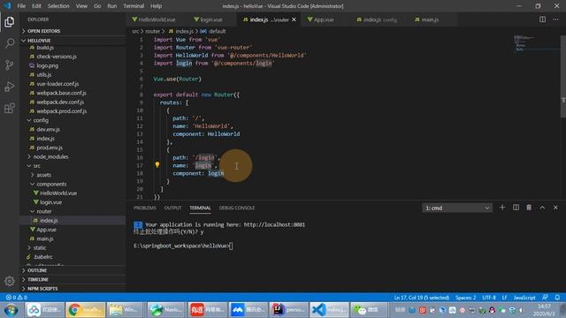The height and width of the screenshot is (318, 566).
Task: Split the editor to the right
Action: [542, 19]
